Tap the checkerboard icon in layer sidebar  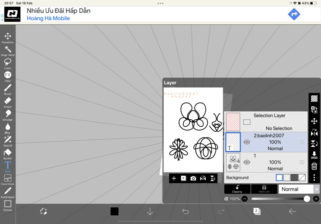(314, 98)
